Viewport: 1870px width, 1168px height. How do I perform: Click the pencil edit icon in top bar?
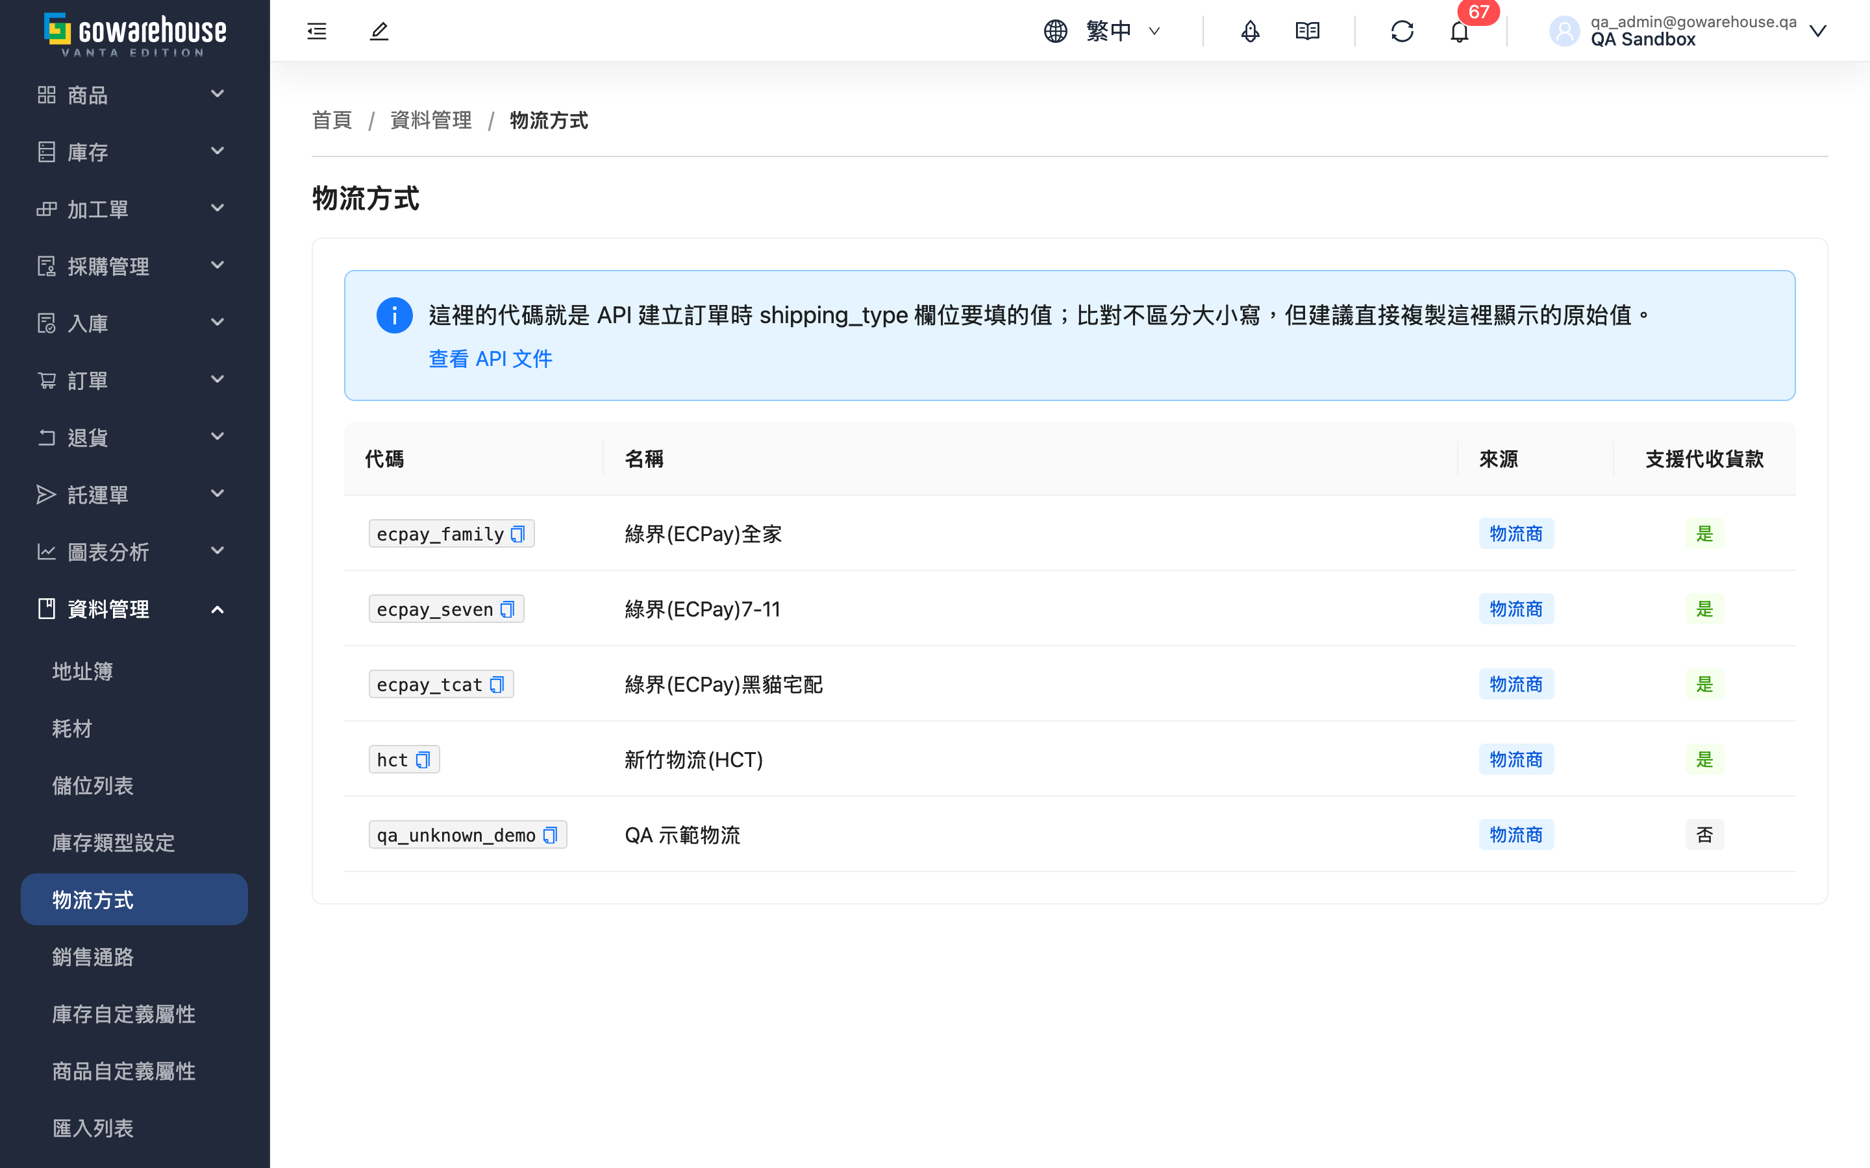[x=379, y=31]
